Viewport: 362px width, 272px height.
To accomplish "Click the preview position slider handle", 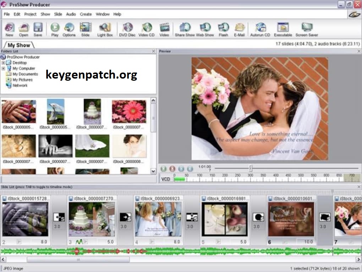I will click(251, 168).
